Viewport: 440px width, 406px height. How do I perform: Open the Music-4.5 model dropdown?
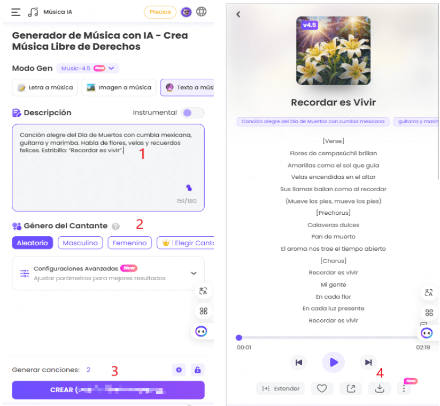(87, 68)
